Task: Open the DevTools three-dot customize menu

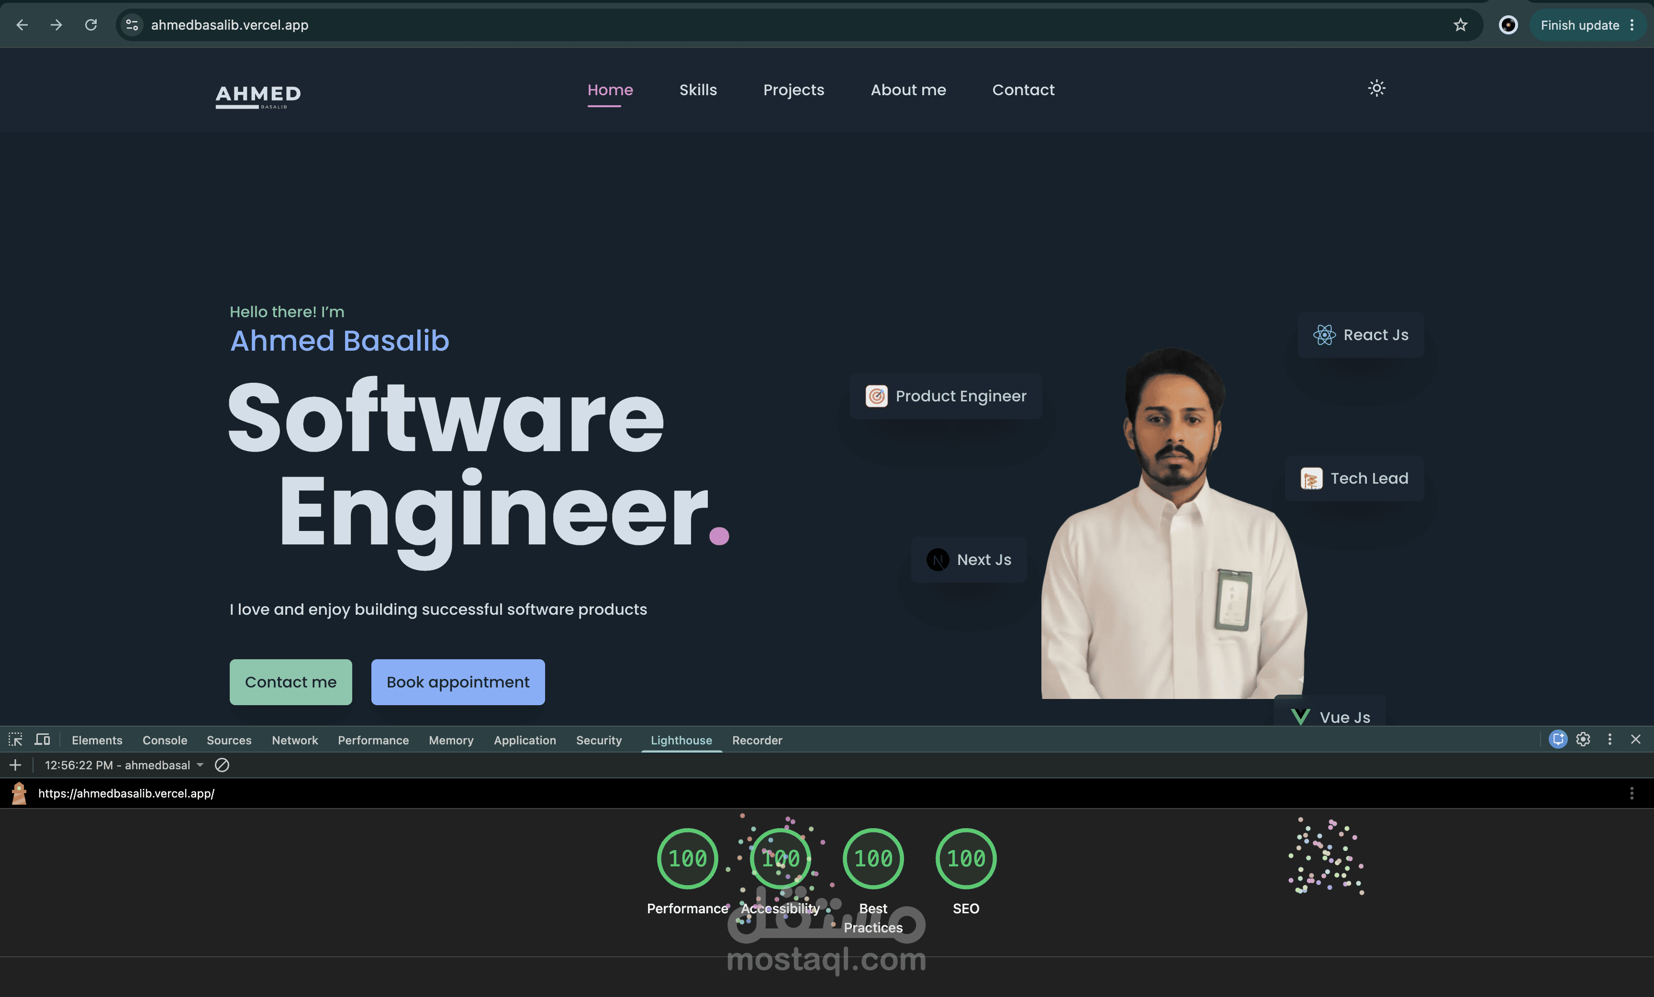Action: (x=1609, y=739)
